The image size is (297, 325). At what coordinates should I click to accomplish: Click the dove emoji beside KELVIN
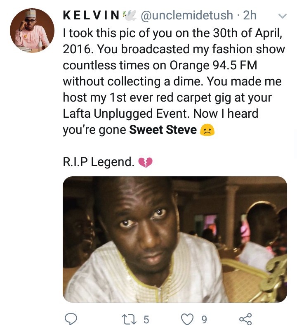click(x=129, y=16)
